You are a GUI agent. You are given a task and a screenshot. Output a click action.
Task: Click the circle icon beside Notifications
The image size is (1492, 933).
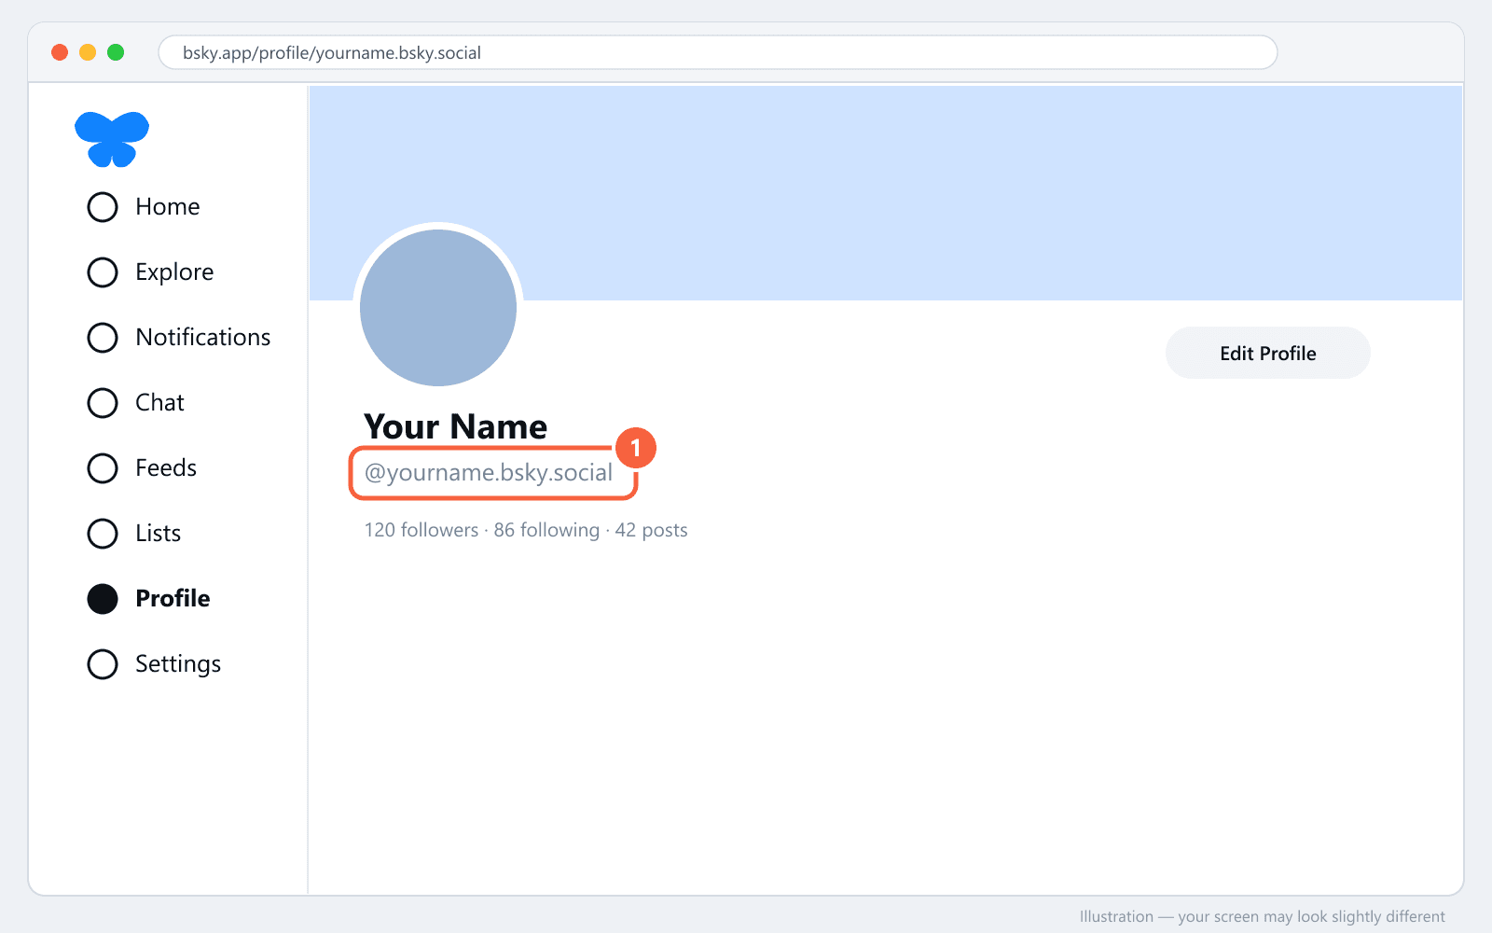click(x=103, y=338)
